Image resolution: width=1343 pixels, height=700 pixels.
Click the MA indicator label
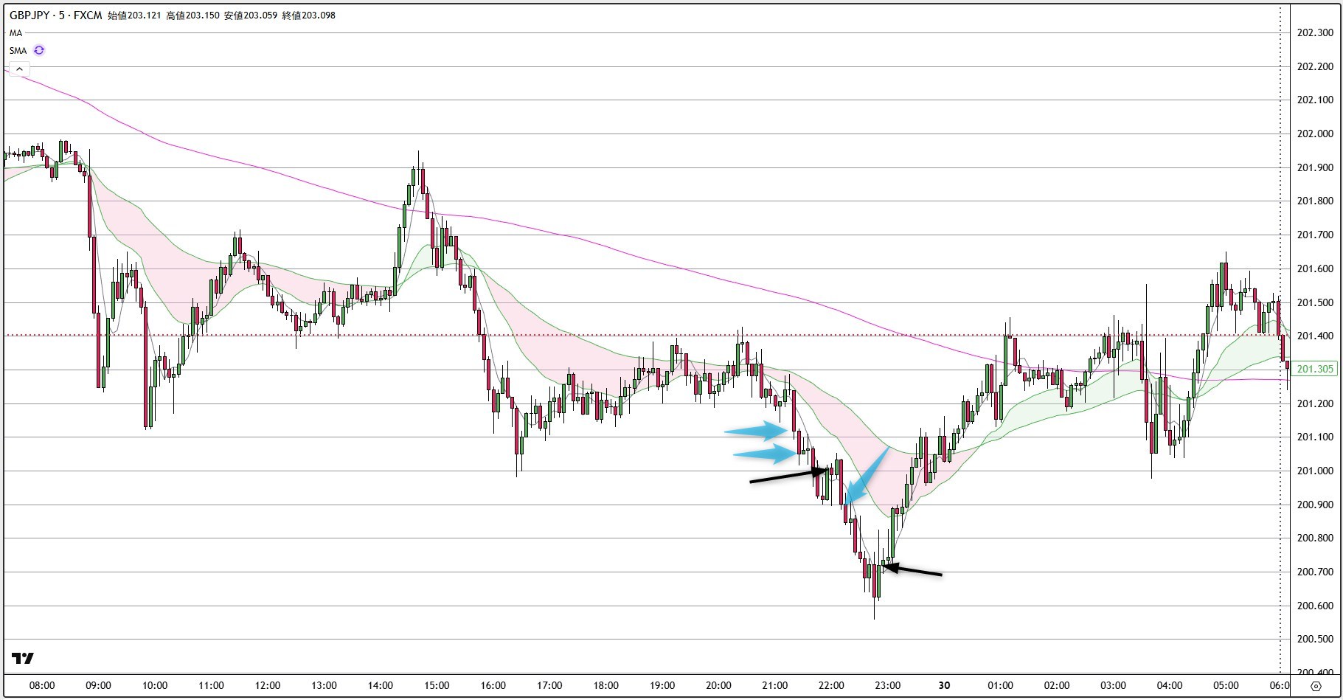(x=15, y=33)
